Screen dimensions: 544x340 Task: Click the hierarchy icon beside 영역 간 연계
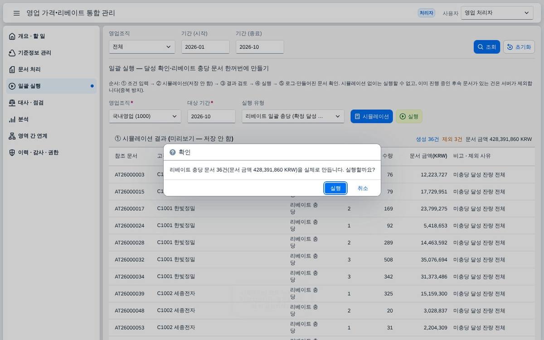coord(12,136)
